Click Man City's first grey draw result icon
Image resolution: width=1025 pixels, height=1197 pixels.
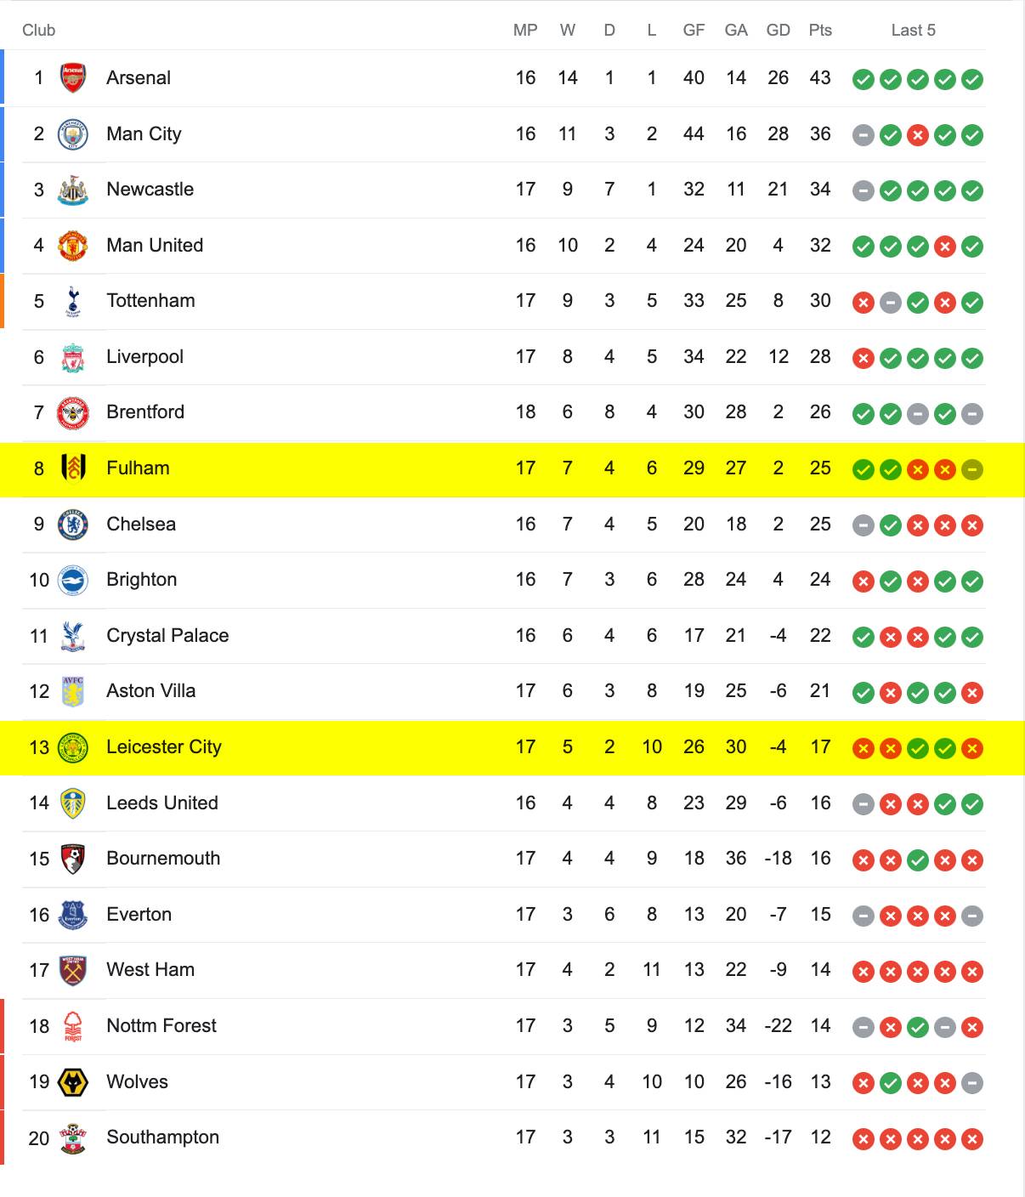(864, 135)
